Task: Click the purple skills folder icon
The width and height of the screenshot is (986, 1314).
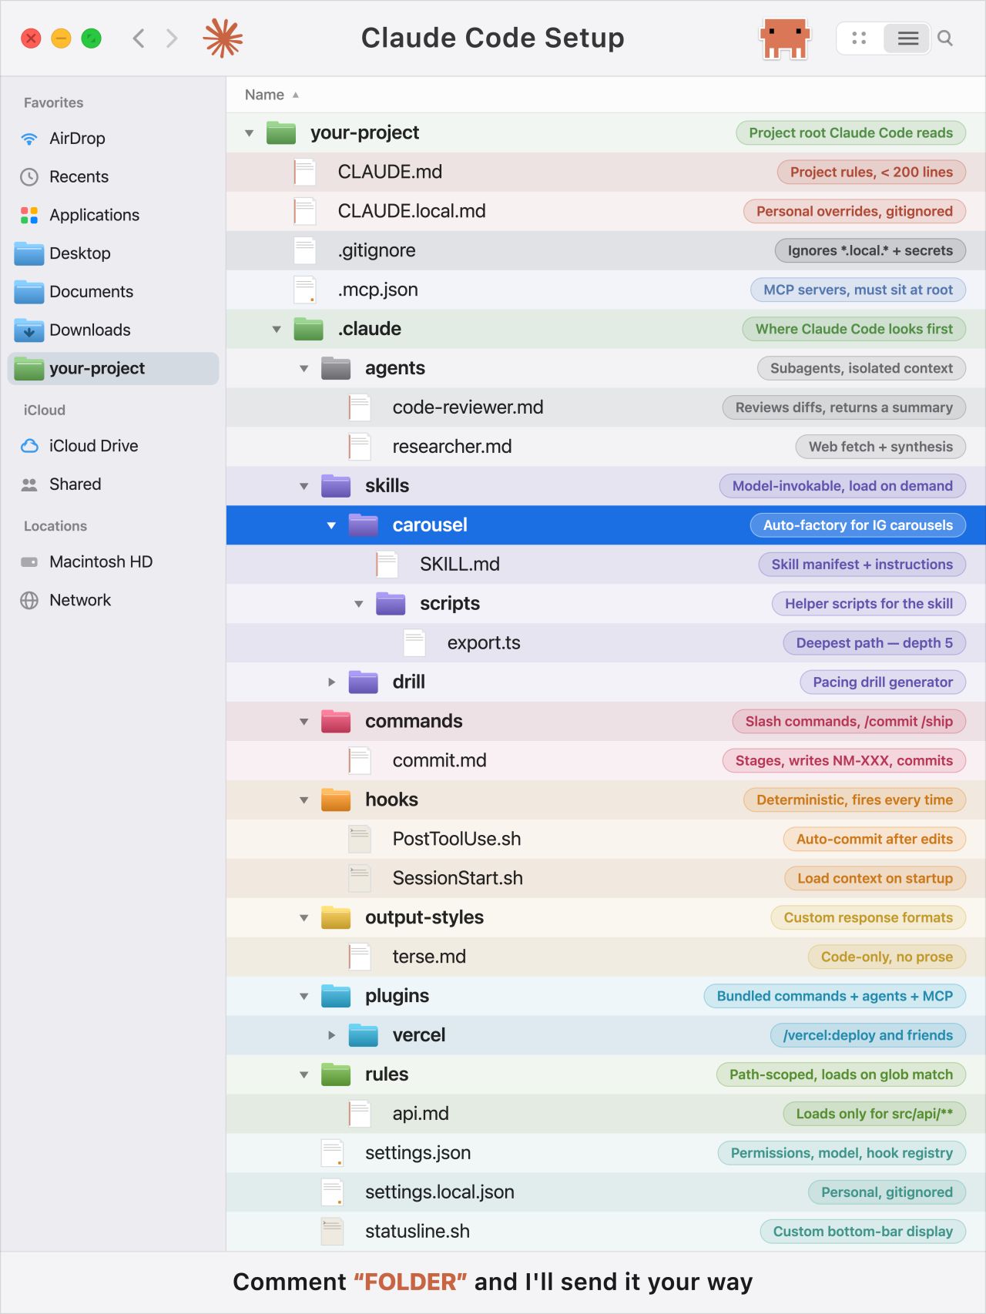Action: 336,486
